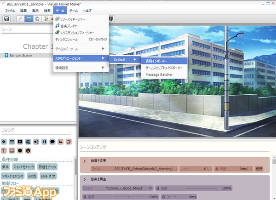Click the スイッチをチェック command button
The image size is (276, 200).
click(23, 167)
